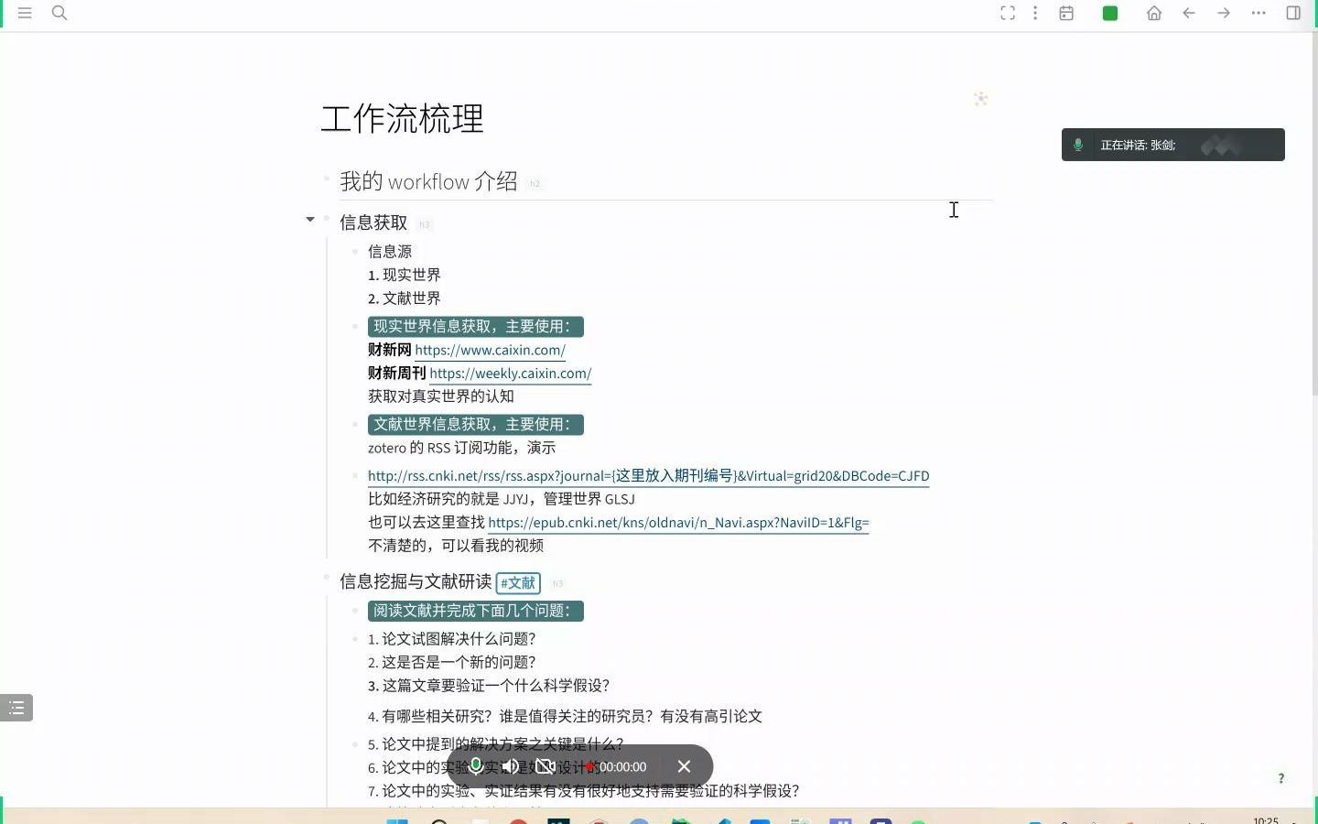This screenshot has width=1318, height=824.
Task: Click the sparkle icon beside the page title
Action: click(x=980, y=99)
